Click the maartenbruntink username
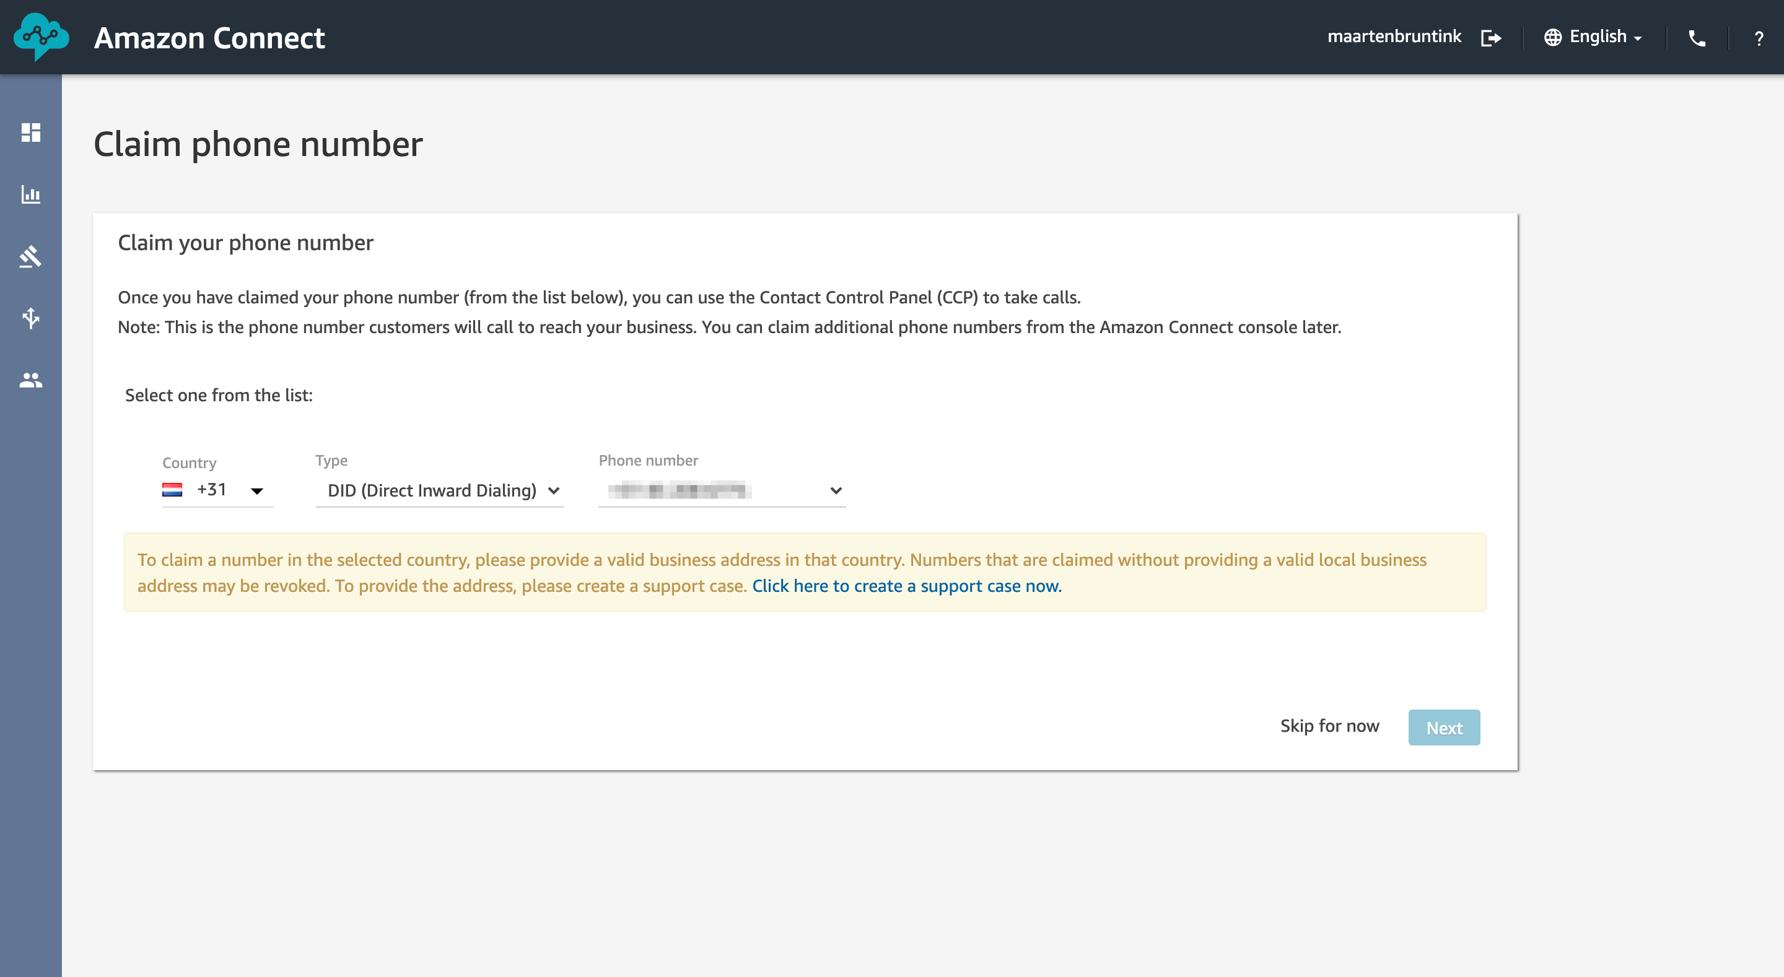This screenshot has width=1784, height=977. [1394, 37]
